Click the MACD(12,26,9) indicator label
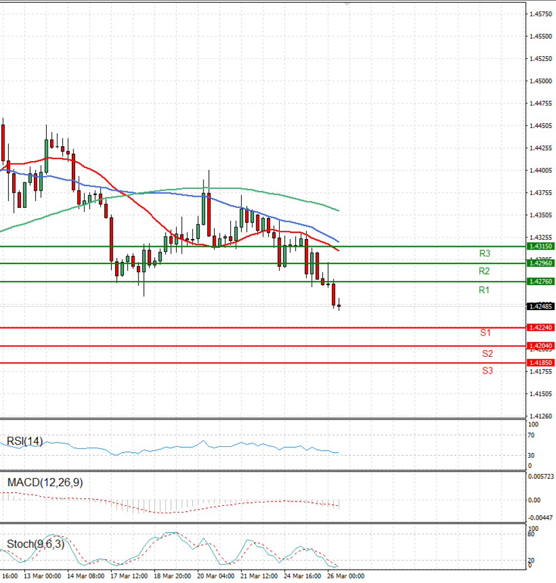This screenshot has width=556, height=583. [x=45, y=482]
